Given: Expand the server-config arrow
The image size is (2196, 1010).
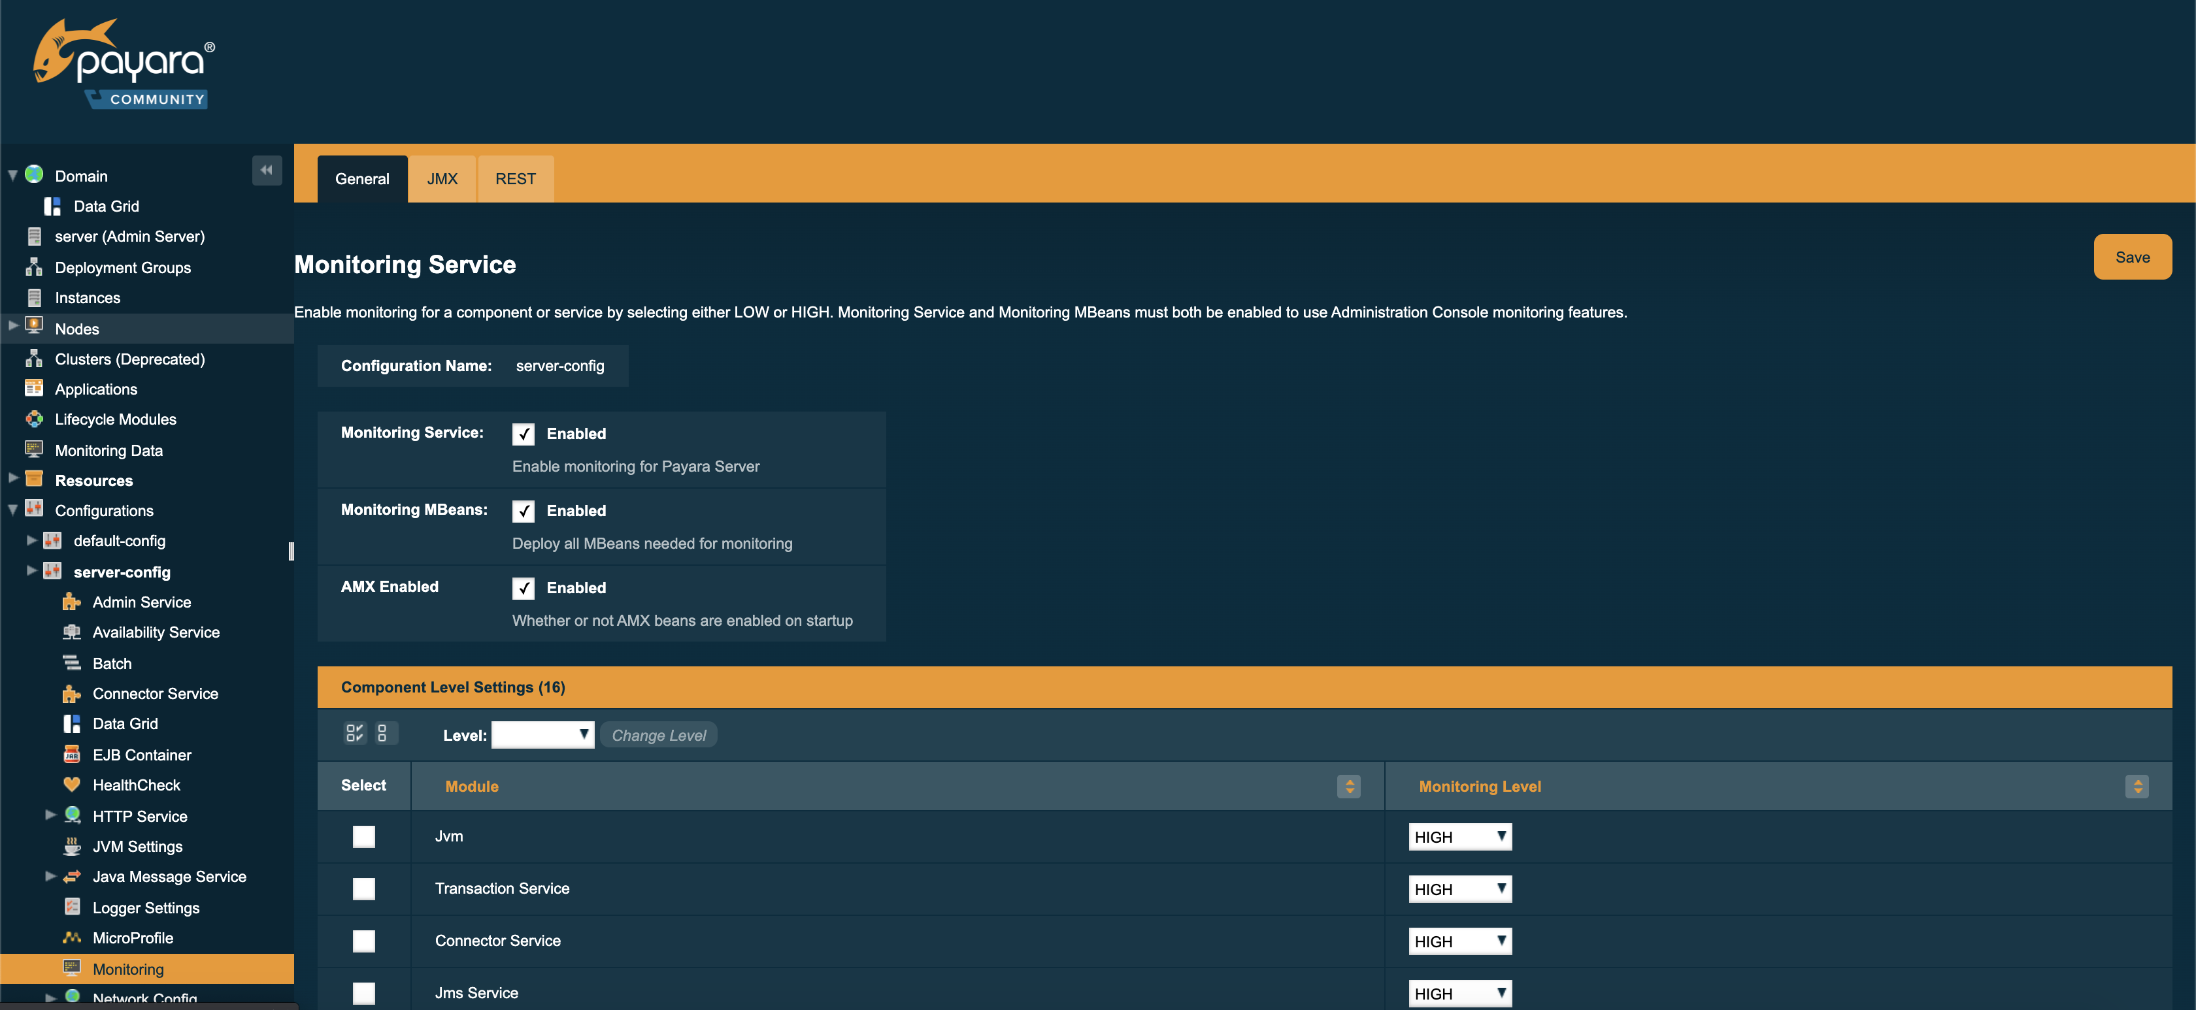Looking at the screenshot, I should [x=31, y=570].
